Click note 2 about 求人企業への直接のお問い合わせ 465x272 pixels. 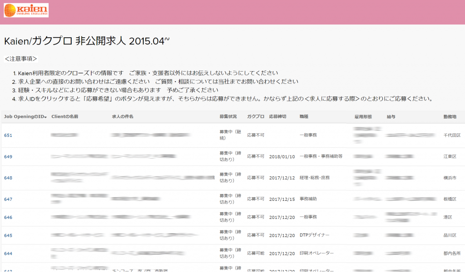(158, 82)
